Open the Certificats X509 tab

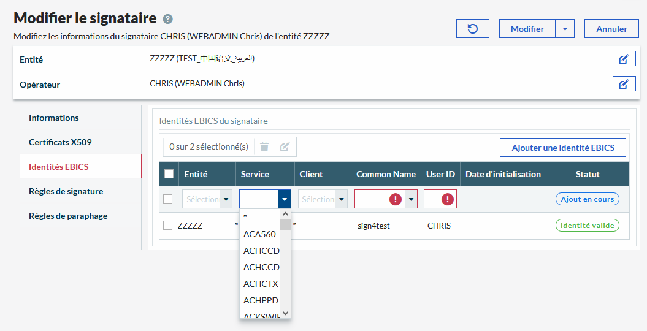[x=60, y=142]
